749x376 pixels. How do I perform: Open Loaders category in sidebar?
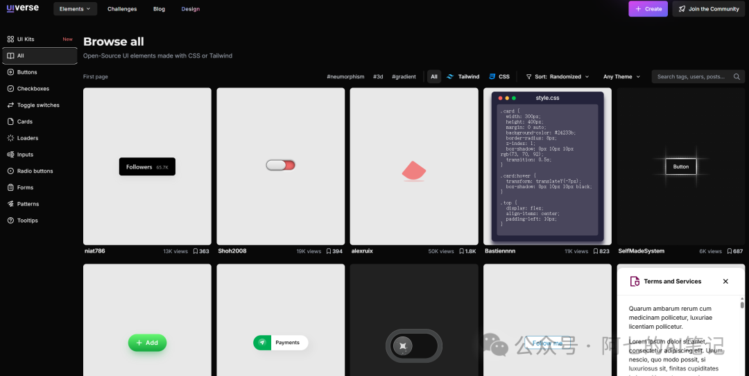point(40,138)
